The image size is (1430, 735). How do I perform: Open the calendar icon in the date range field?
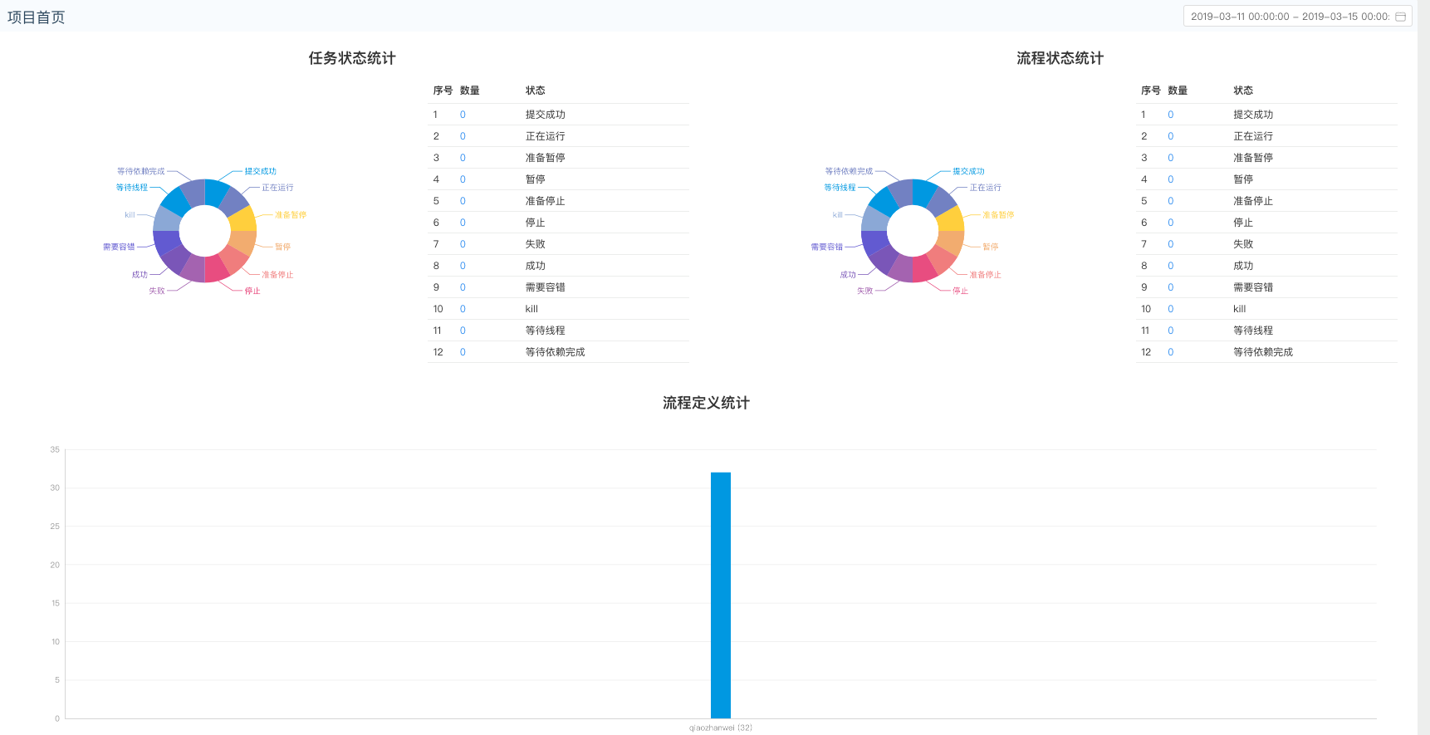pos(1400,17)
